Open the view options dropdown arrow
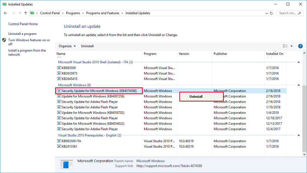307x173 pixels. coord(291,46)
